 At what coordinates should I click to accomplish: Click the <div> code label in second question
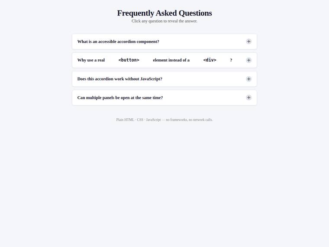coord(210,60)
